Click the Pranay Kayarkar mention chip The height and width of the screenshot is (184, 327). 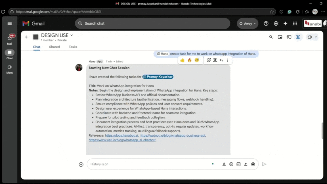pyautogui.click(x=158, y=77)
